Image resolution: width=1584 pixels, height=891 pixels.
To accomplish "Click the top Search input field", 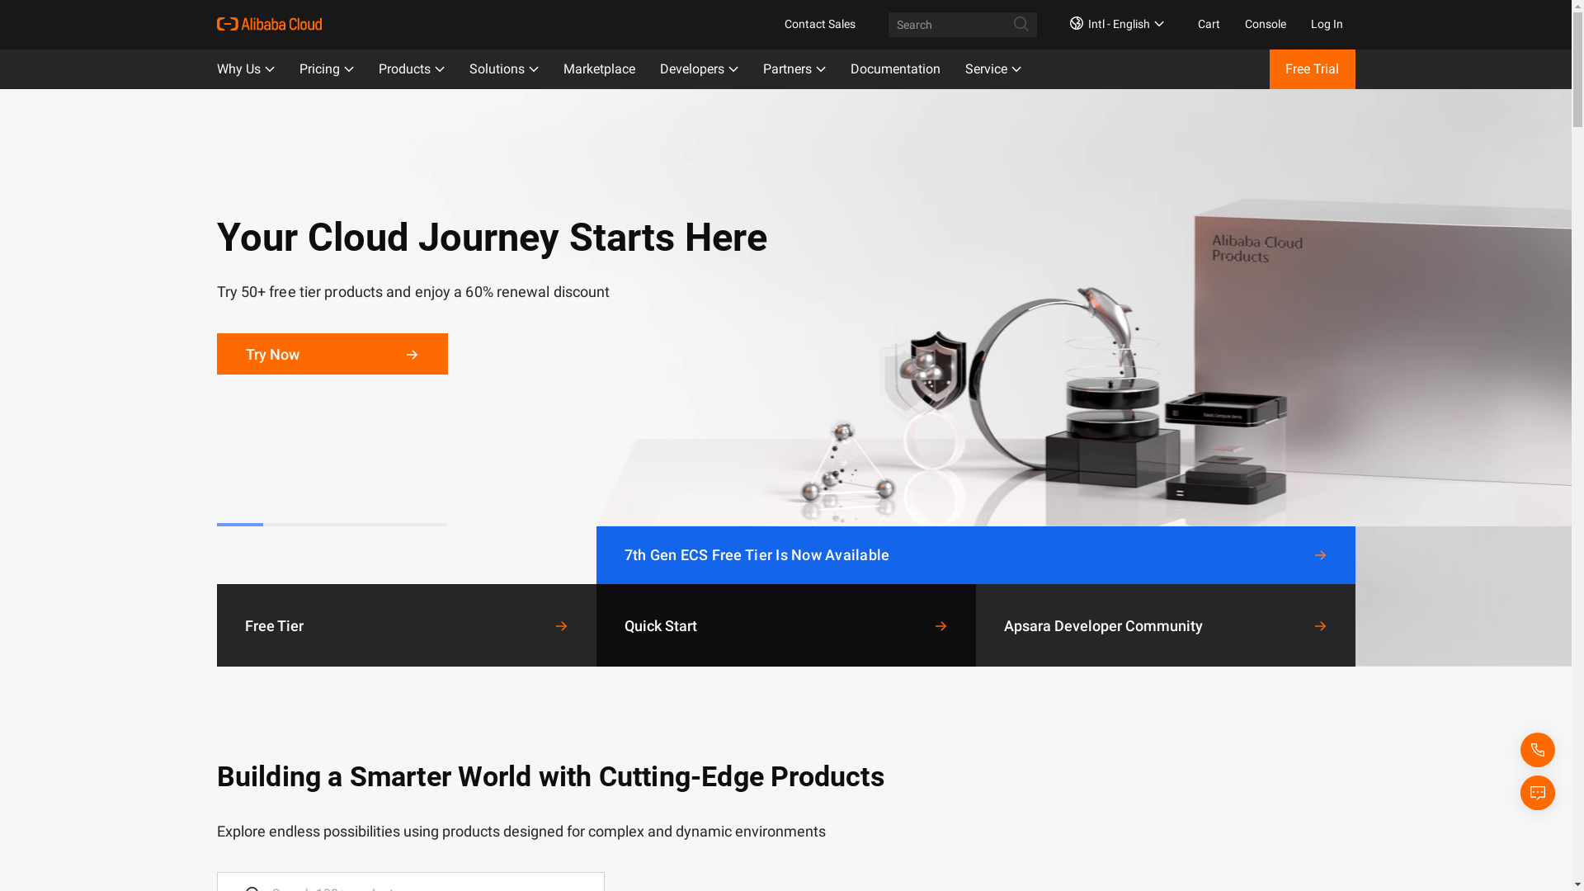I will (x=949, y=25).
